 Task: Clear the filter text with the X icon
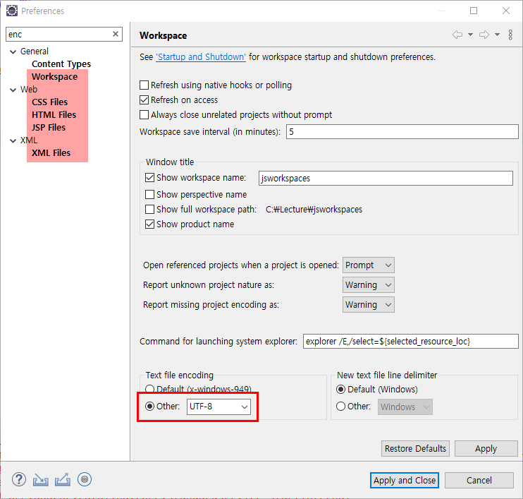[x=116, y=34]
